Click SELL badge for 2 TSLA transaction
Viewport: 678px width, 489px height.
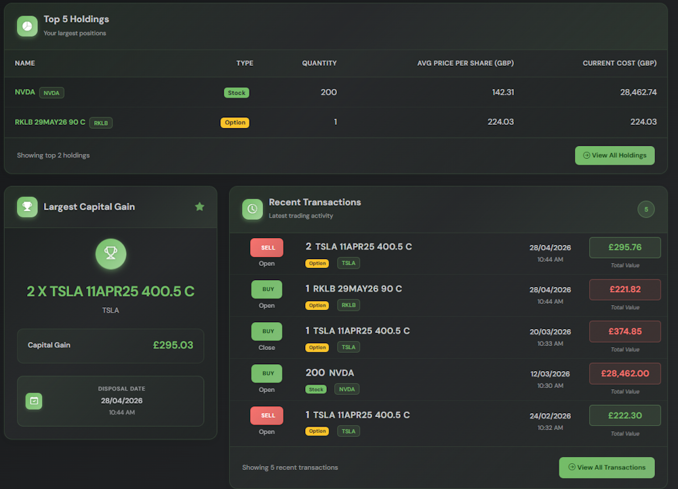click(266, 248)
